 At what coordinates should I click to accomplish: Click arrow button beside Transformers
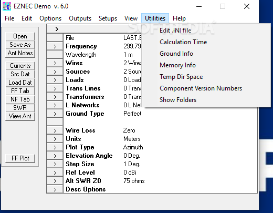coord(55,97)
